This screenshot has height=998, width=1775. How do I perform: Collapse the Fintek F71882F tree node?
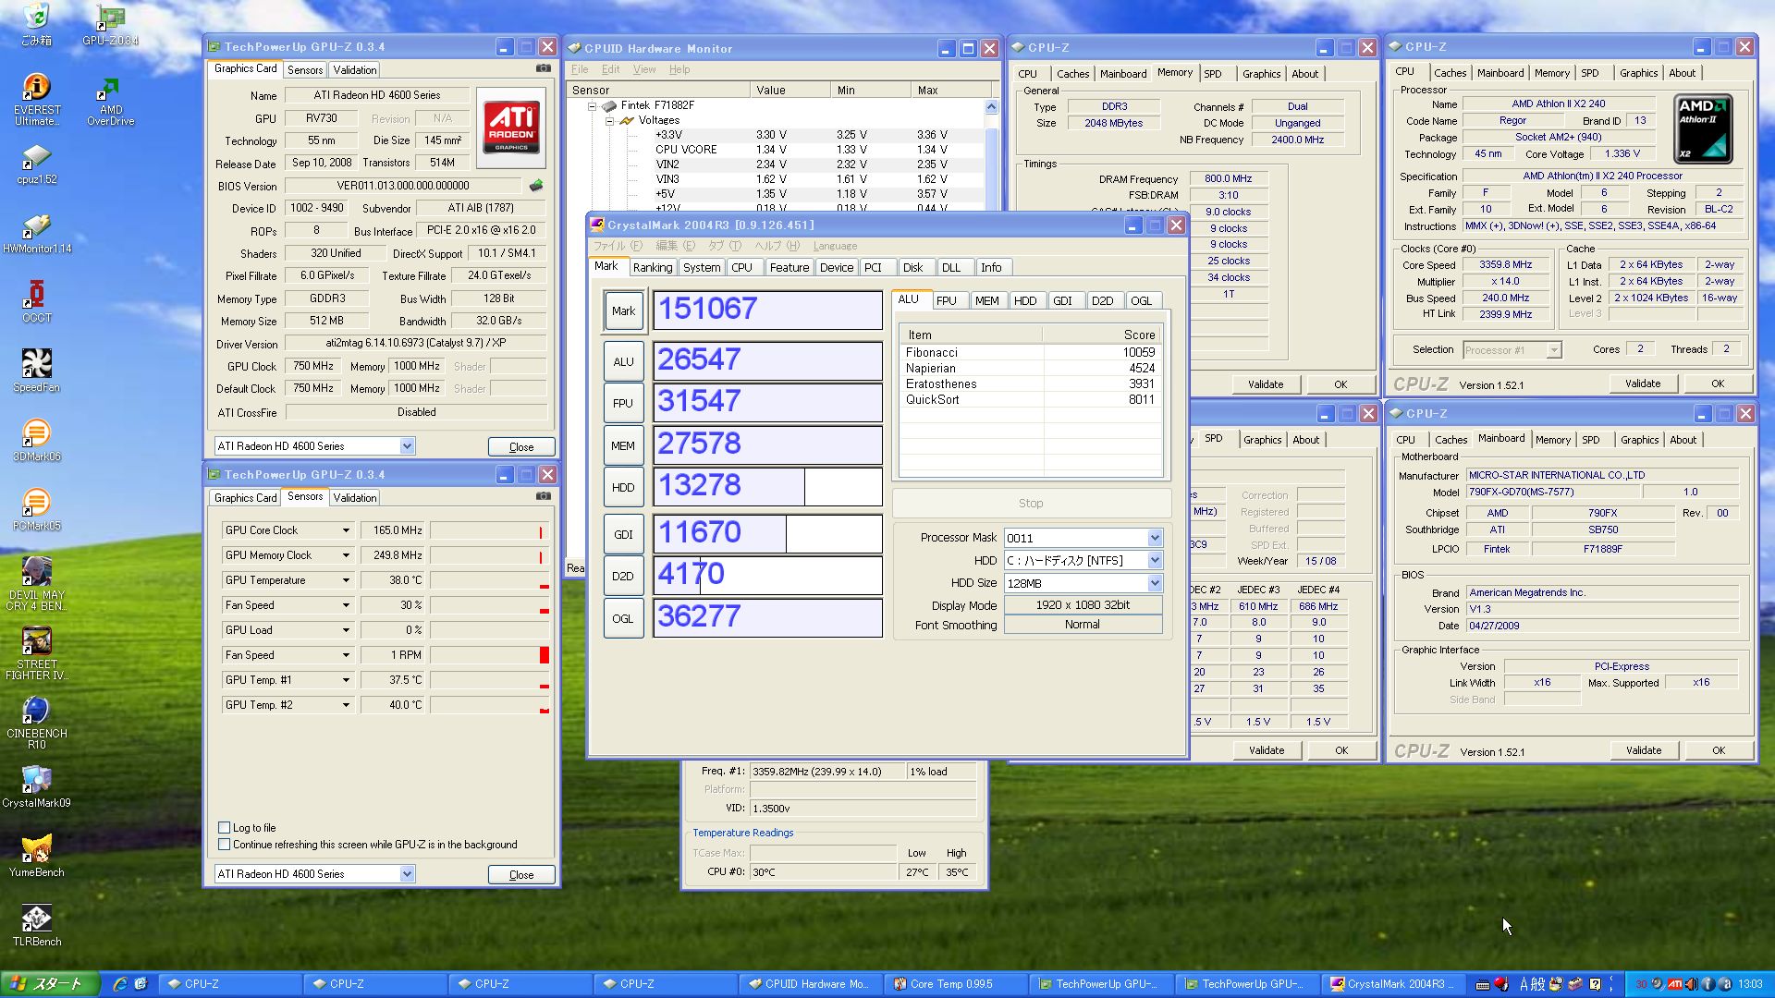point(593,105)
